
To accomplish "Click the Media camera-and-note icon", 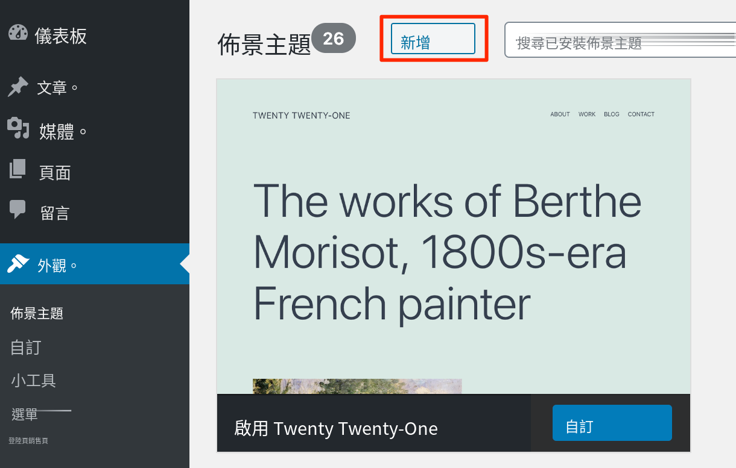I will (18, 128).
